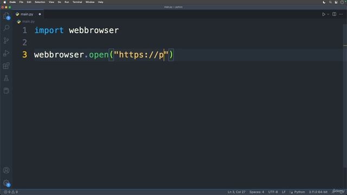This screenshot has width=347, height=195.
Task: Change end of line sequence LF
Action: (x=284, y=192)
